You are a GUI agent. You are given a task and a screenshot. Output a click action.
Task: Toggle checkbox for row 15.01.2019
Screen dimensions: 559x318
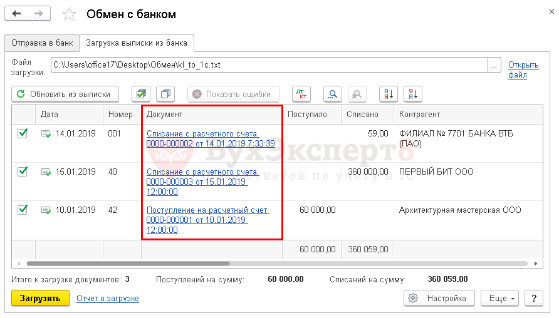(23, 172)
